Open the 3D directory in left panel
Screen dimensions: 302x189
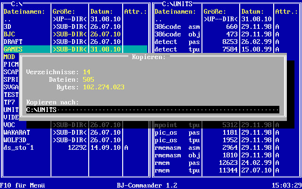point(8,26)
